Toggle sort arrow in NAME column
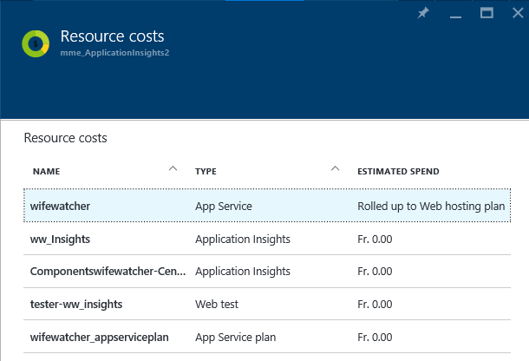 click(173, 168)
